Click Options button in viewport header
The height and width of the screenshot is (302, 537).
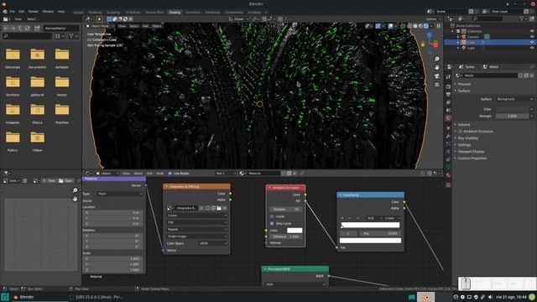pos(433,19)
